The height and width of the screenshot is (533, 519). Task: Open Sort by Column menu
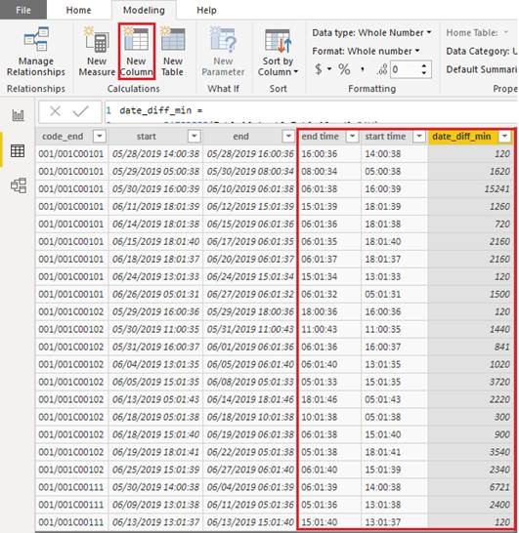coord(278,52)
